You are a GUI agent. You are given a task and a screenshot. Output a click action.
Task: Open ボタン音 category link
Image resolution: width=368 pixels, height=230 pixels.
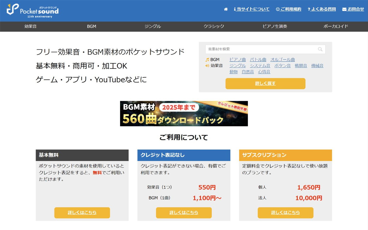pyautogui.click(x=283, y=66)
